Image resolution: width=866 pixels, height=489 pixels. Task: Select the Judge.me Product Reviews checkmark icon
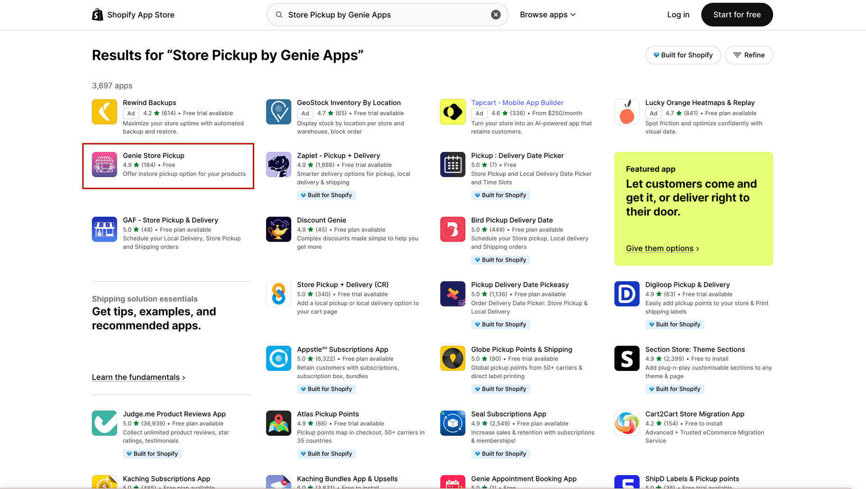(x=104, y=423)
